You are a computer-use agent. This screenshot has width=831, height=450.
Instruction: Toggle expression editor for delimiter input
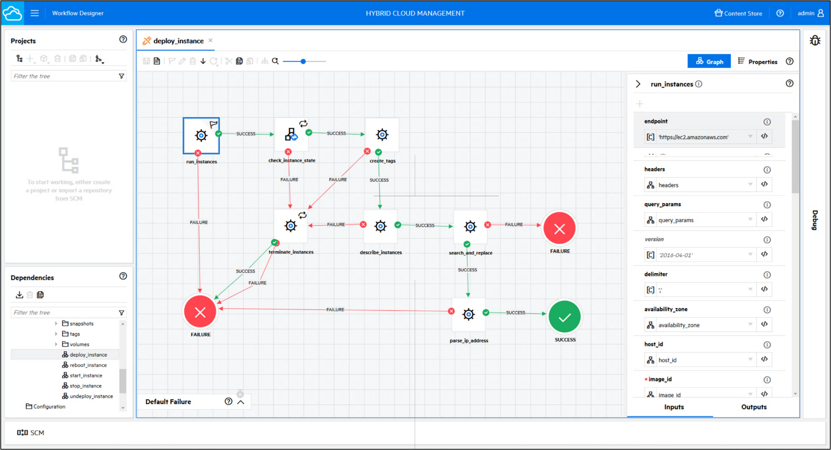764,289
